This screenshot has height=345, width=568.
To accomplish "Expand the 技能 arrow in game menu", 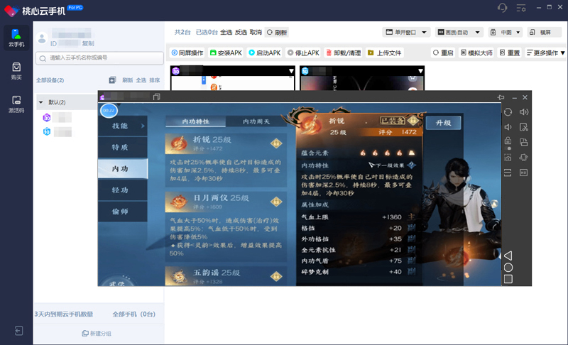I will [x=143, y=126].
